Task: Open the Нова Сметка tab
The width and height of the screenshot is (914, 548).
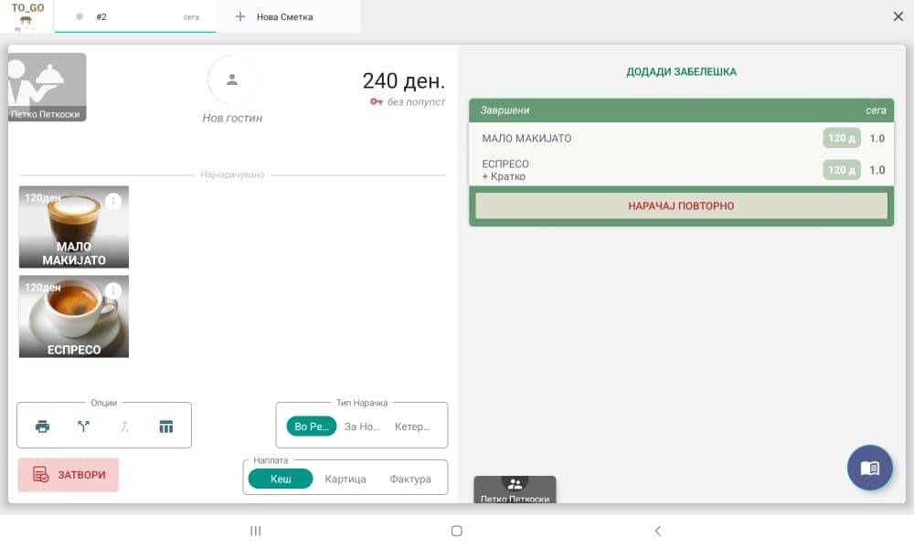Action: tap(284, 16)
